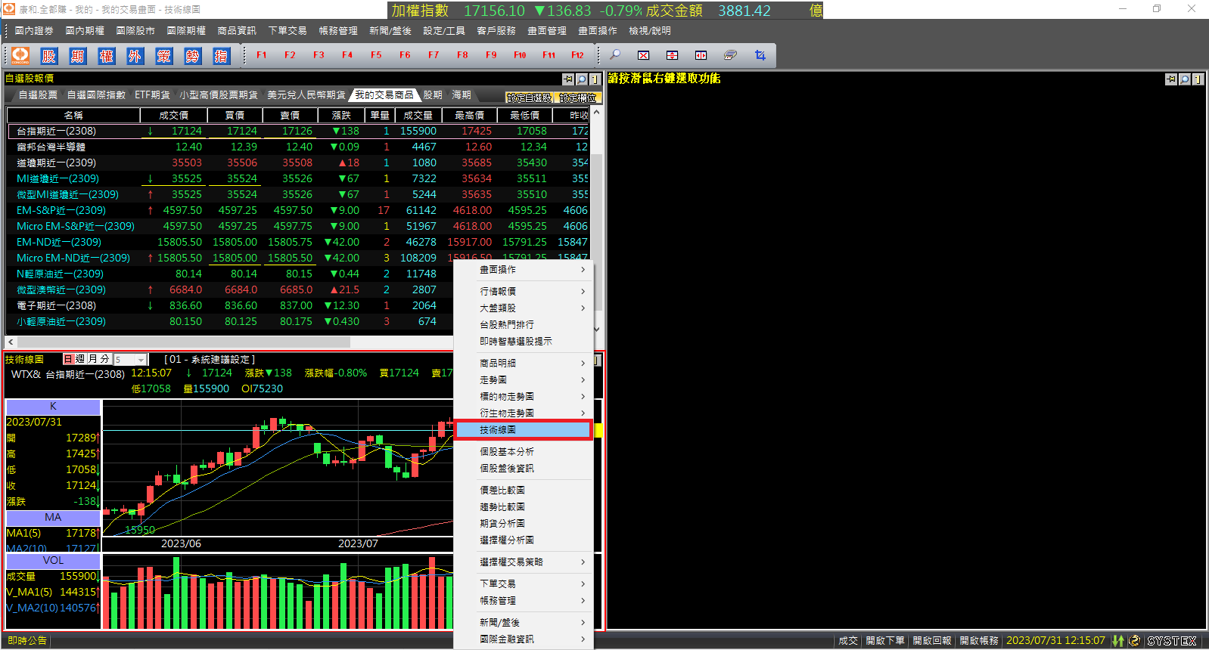Image resolution: width=1209 pixels, height=650 pixels.
Task: Click the F1 shortcut button in the toolbar
Action: tap(262, 55)
